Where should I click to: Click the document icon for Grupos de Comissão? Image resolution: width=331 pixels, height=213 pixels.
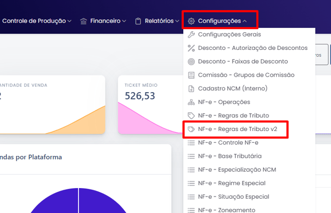tap(191, 75)
